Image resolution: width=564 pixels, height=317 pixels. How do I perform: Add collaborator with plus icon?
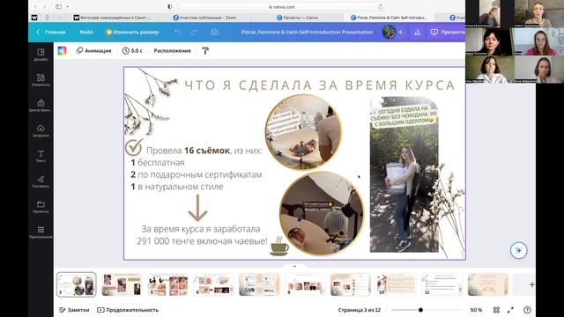(x=400, y=32)
